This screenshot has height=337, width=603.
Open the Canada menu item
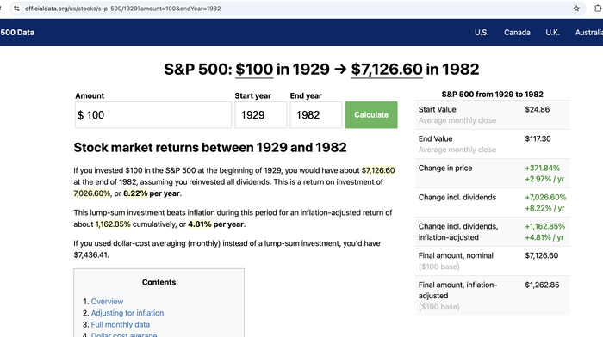coord(517,33)
